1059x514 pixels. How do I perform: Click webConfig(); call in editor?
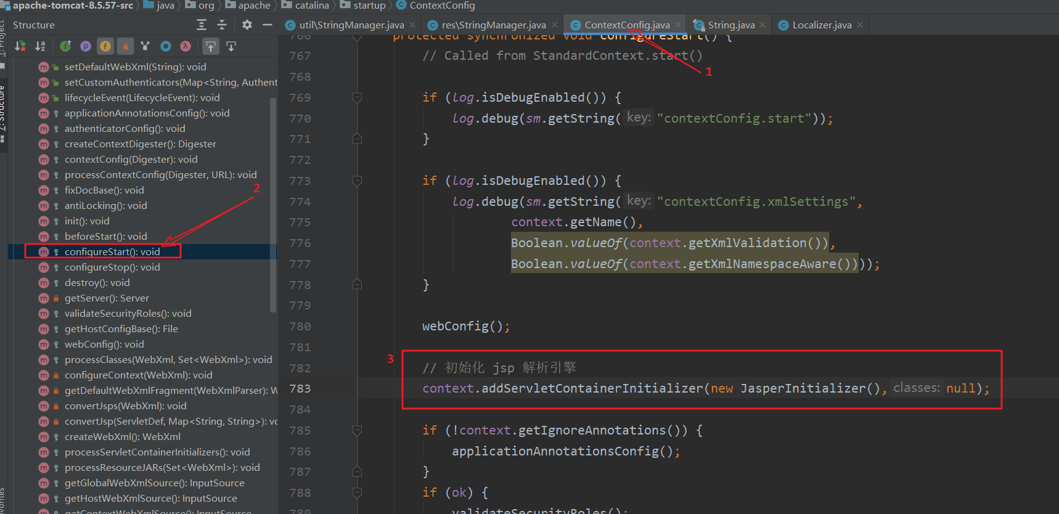tap(466, 326)
